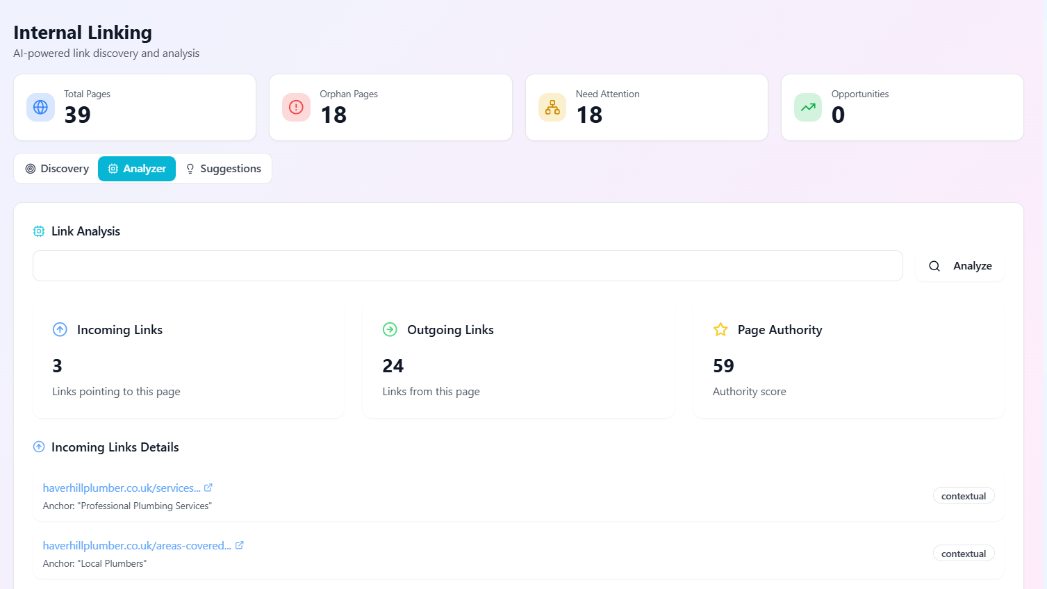This screenshot has height=589, width=1047.
Task: Click the alert icon on Orphan Pages card
Action: click(296, 107)
